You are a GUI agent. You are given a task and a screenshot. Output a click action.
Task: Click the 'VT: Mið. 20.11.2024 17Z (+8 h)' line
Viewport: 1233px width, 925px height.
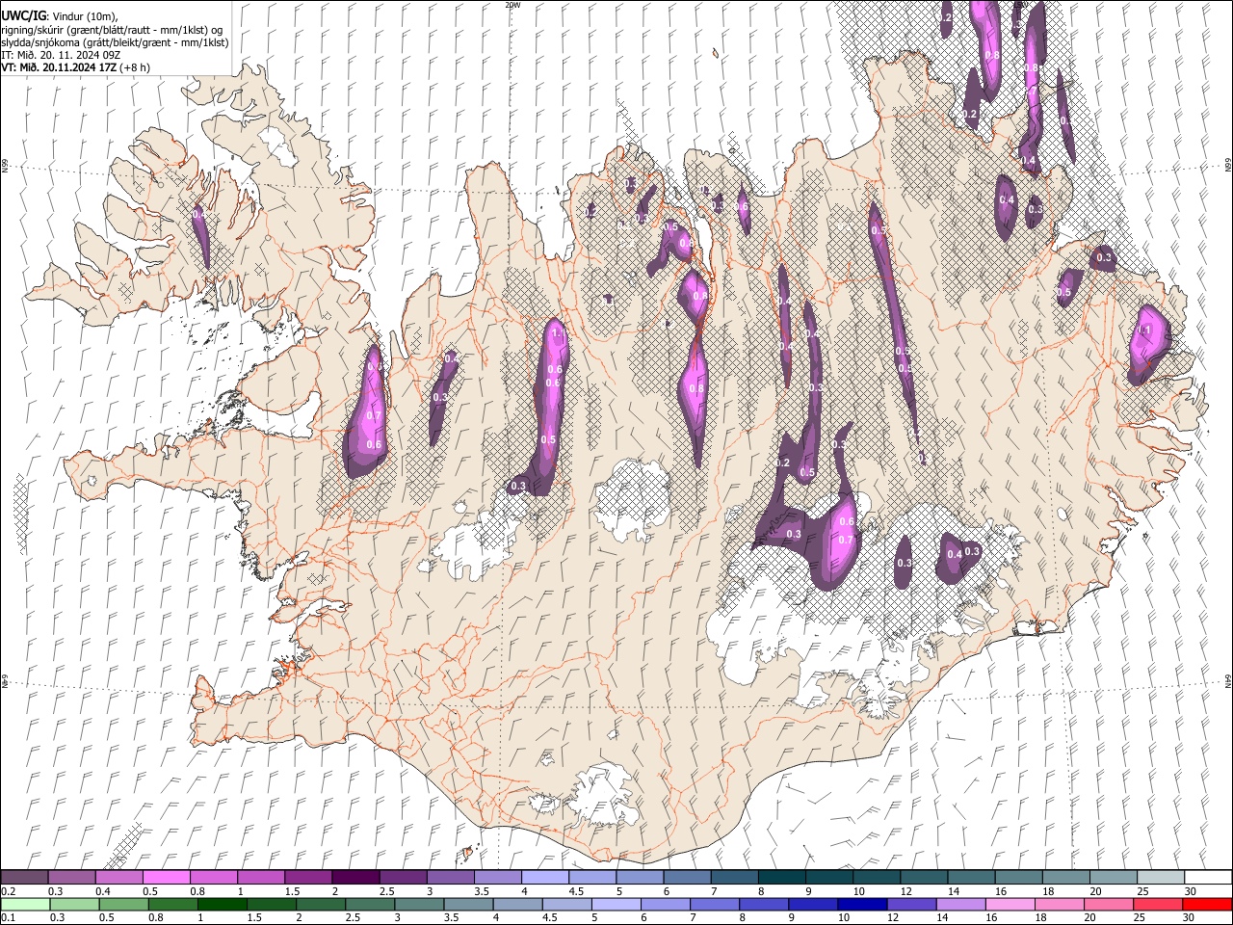(76, 67)
